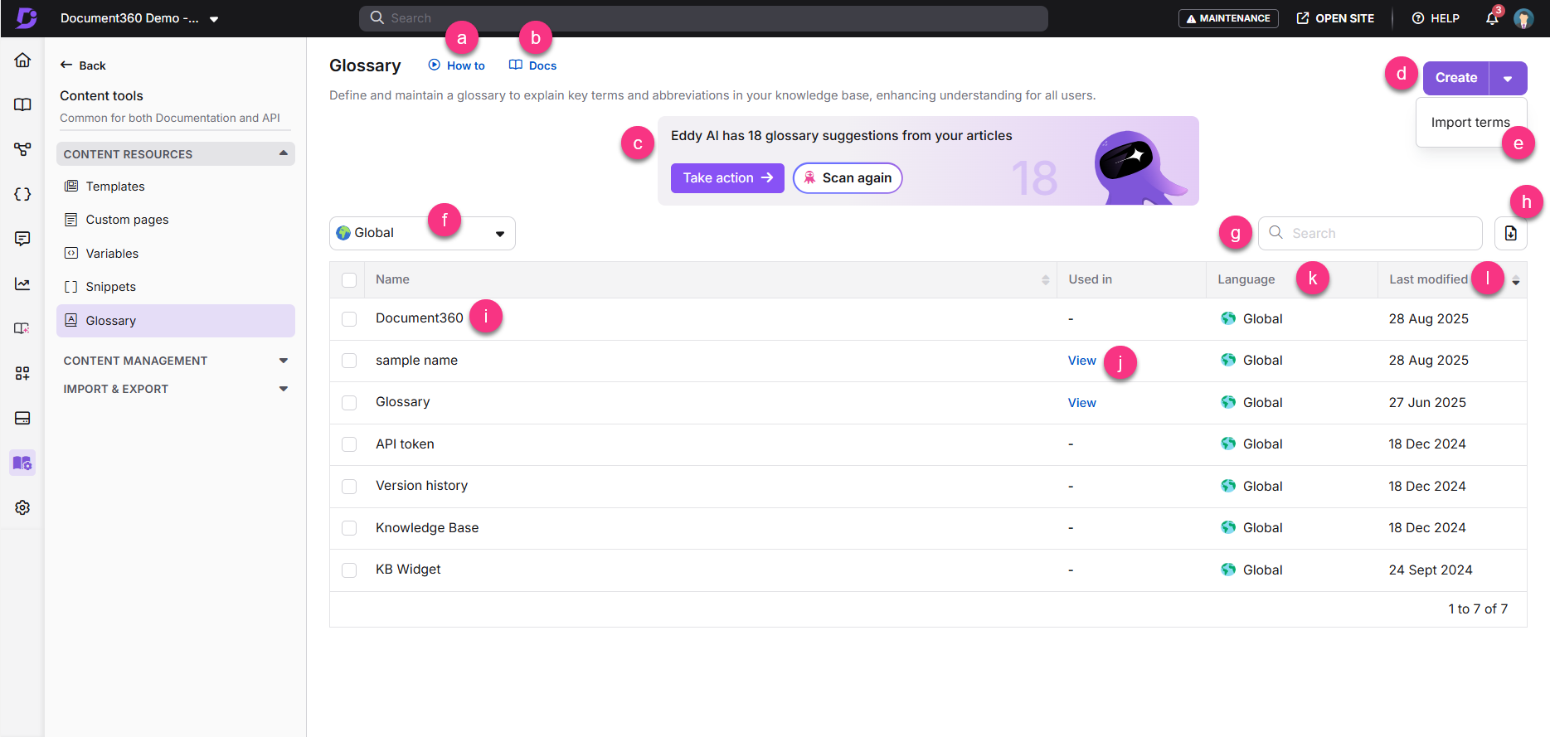Open the KB Widget term entry
This screenshot has height=737, width=1550.
pos(408,570)
